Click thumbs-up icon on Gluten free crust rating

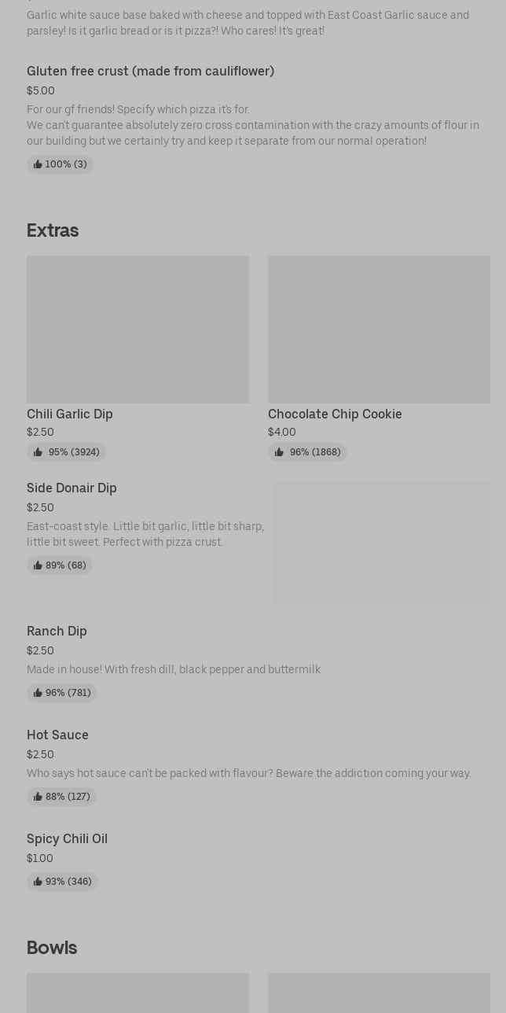38,164
